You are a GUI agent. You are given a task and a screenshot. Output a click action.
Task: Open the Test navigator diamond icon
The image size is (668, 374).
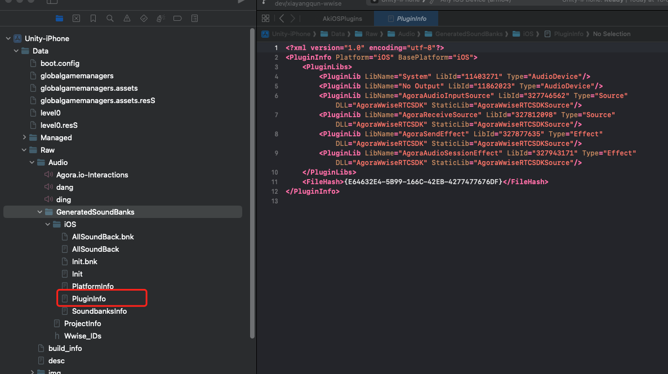coord(144,19)
